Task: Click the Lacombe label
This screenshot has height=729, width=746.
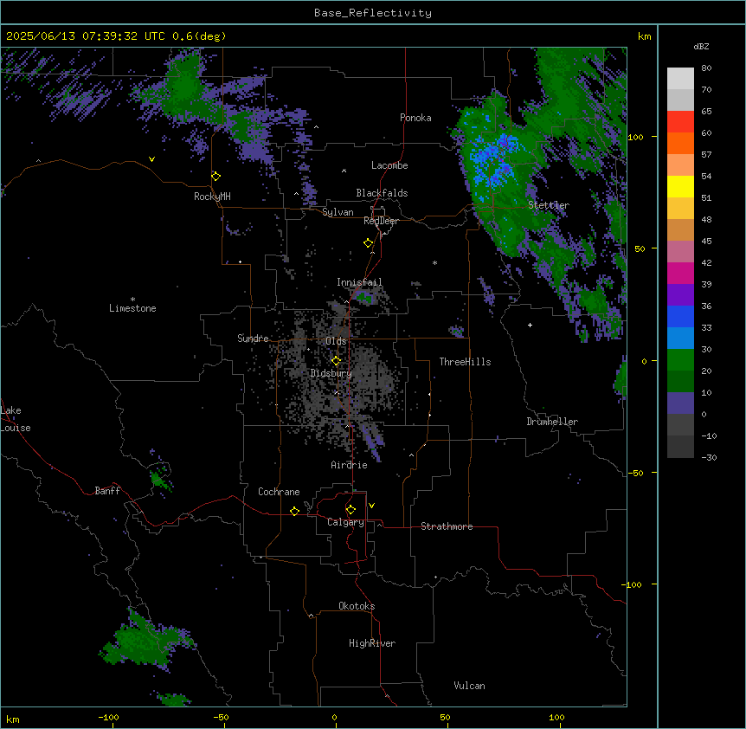Action: click(389, 165)
